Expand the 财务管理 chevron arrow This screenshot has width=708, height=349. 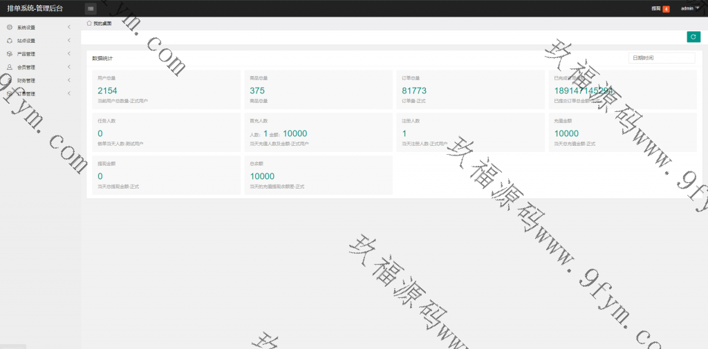69,80
